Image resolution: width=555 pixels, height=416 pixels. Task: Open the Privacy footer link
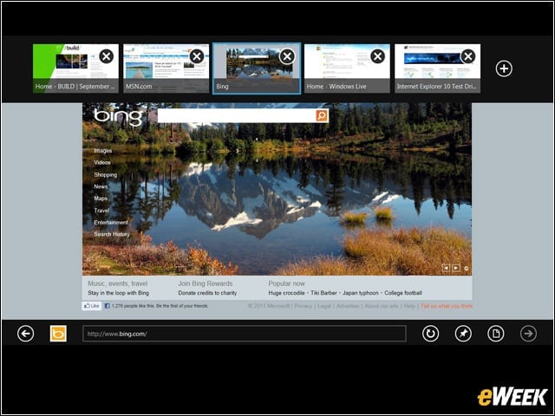303,306
